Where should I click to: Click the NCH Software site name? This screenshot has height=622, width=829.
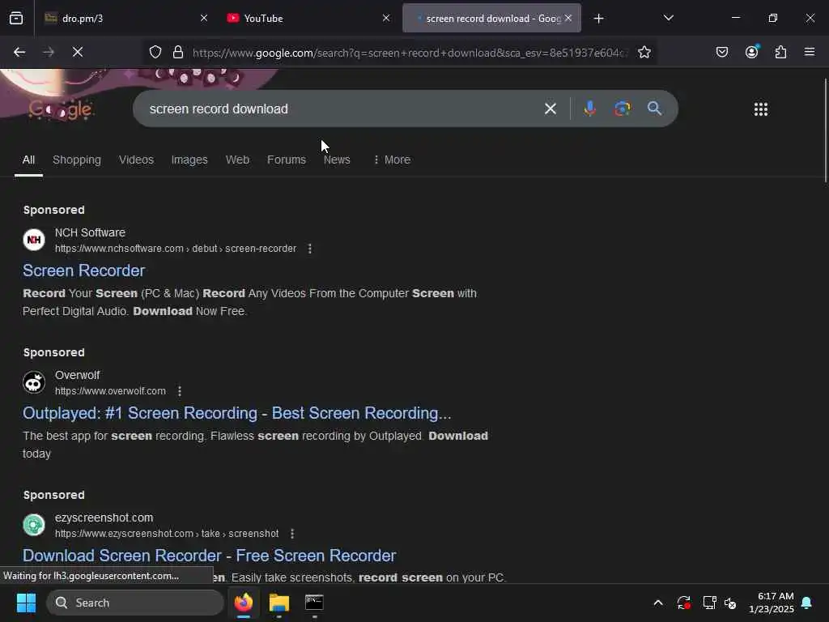90,232
